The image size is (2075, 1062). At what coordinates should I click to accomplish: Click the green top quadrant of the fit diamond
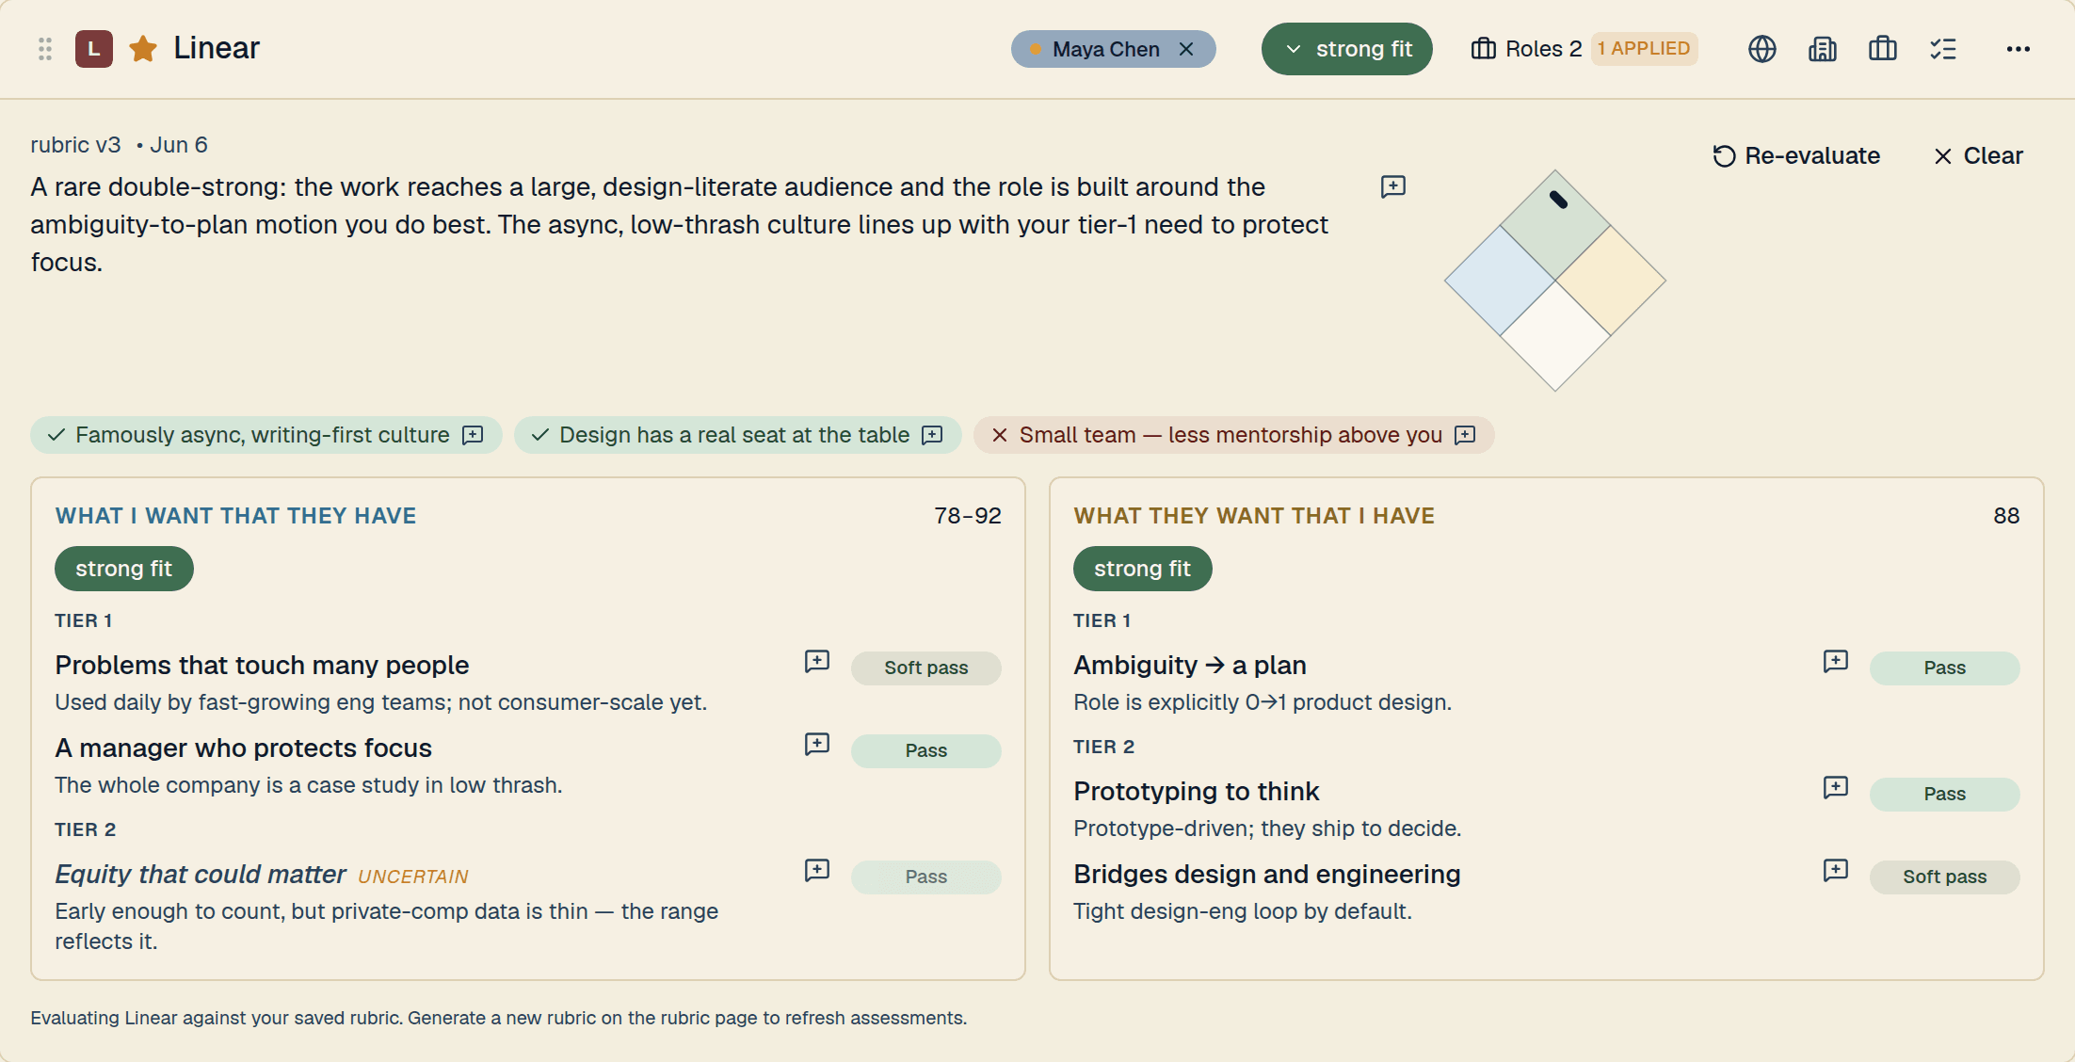click(1555, 225)
